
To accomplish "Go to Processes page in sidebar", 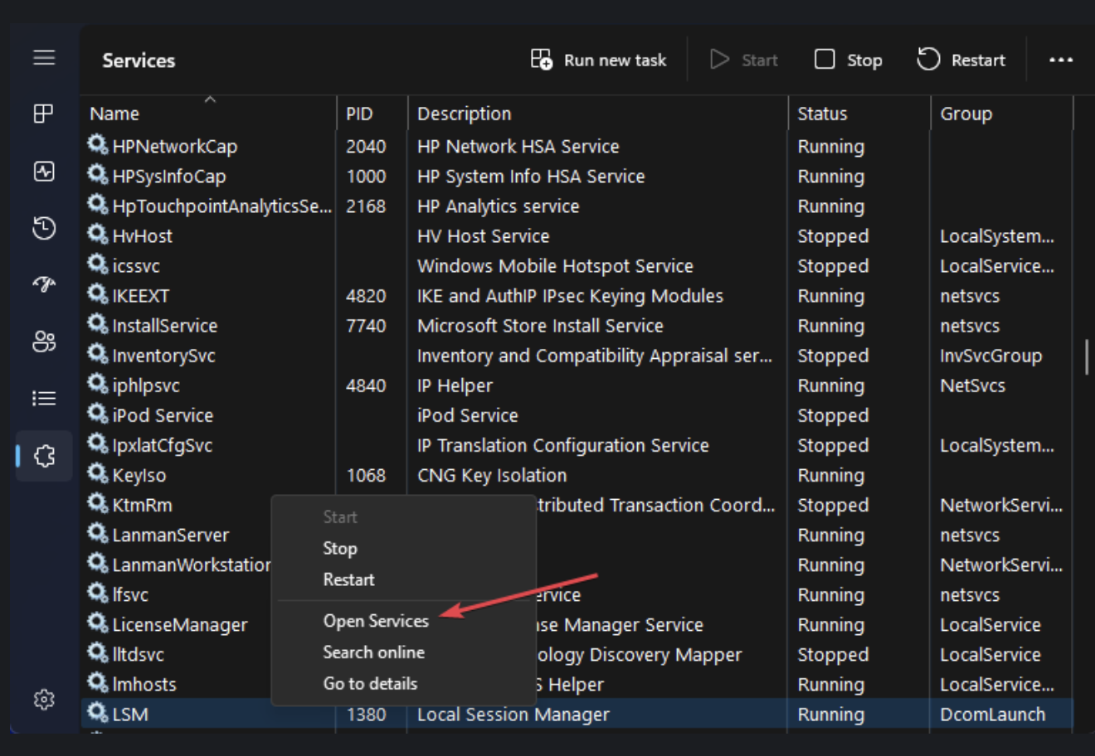I will [44, 114].
